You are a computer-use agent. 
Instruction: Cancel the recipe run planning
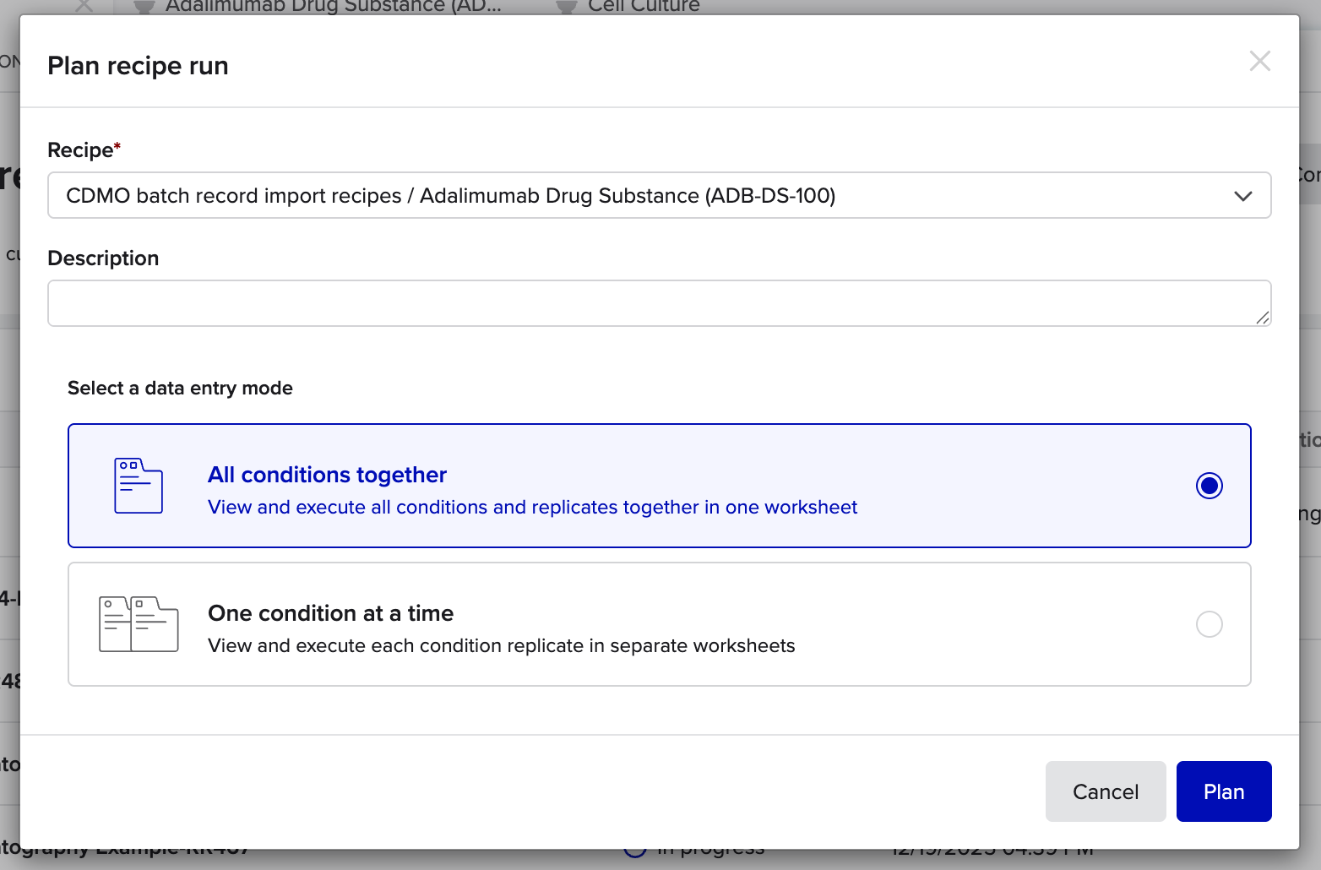[x=1105, y=791]
